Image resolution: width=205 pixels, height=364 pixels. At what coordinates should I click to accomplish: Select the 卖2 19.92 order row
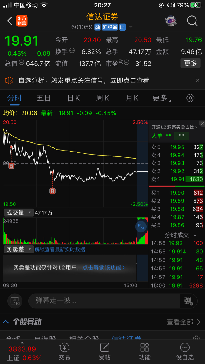177,171
